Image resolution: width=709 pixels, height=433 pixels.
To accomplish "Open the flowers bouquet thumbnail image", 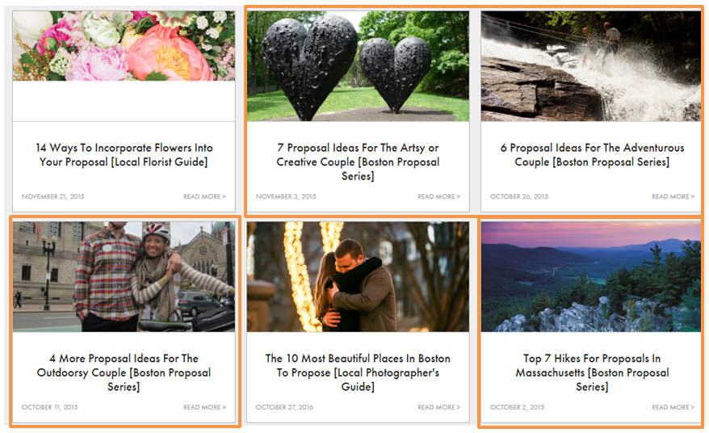I will pyautogui.click(x=124, y=46).
